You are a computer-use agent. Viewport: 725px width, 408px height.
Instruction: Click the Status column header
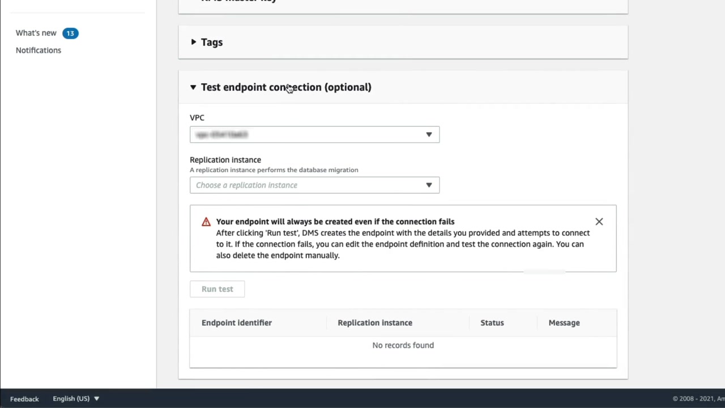492,323
